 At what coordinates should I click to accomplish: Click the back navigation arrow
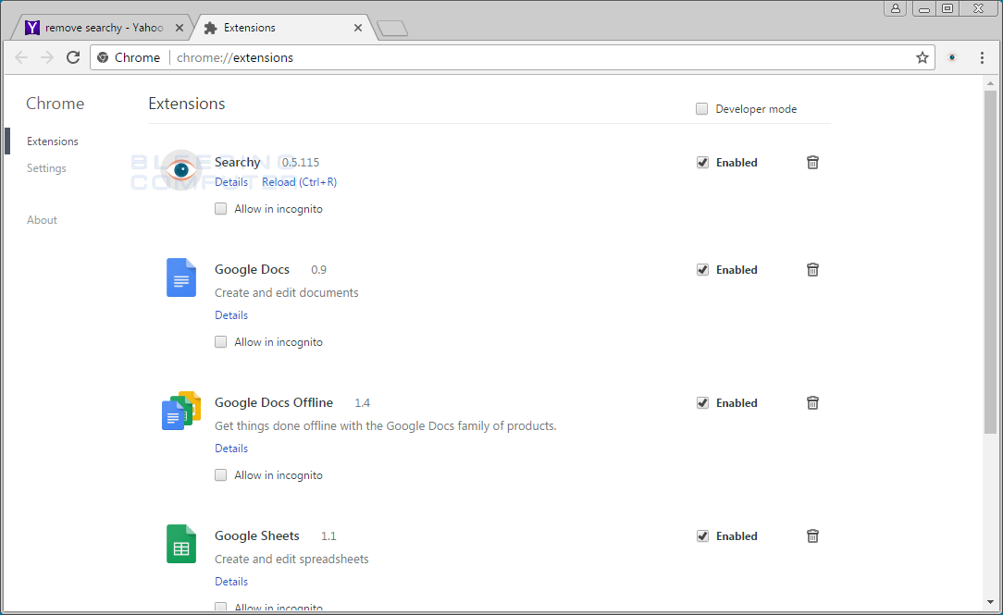pos(21,56)
